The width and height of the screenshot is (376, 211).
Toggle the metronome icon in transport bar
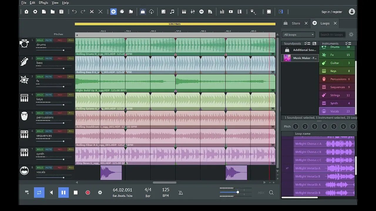181,193
